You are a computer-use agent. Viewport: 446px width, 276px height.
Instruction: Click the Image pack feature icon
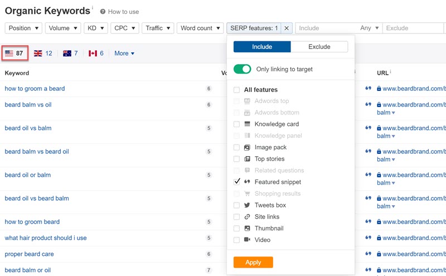[x=247, y=147]
